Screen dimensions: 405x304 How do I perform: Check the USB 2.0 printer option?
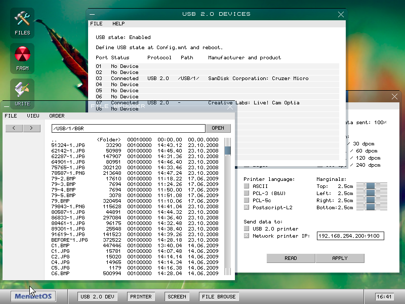pyautogui.click(x=247, y=229)
